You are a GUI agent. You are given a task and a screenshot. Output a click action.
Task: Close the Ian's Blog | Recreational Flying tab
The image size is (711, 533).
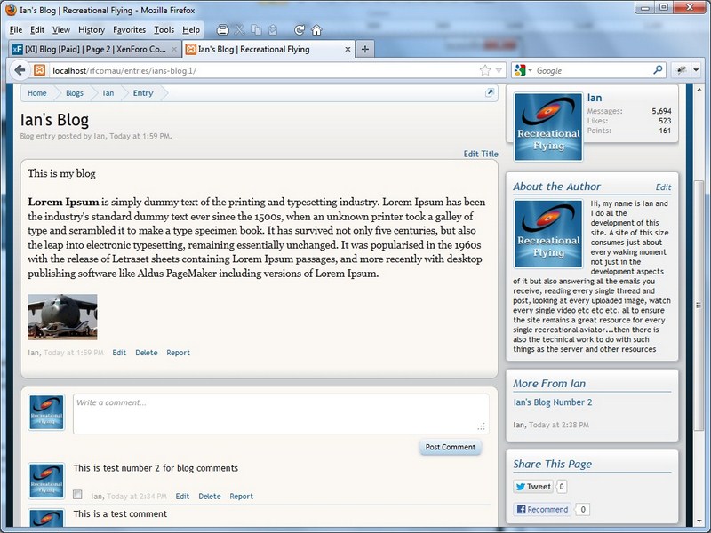[x=348, y=49]
